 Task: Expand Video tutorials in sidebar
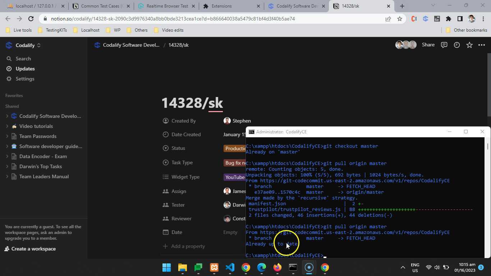pyautogui.click(x=7, y=126)
